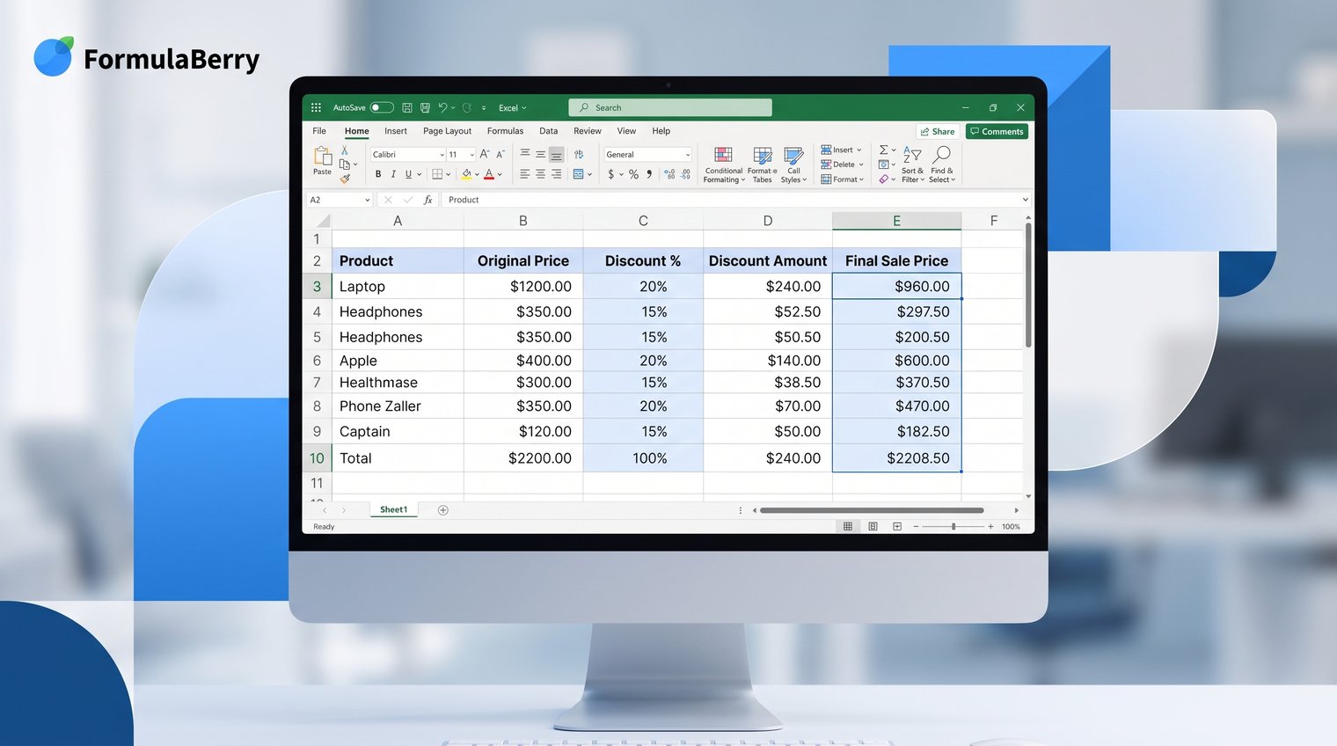This screenshot has height=746, width=1337.
Task: Click the Cut scissors icon
Action: pyautogui.click(x=345, y=150)
